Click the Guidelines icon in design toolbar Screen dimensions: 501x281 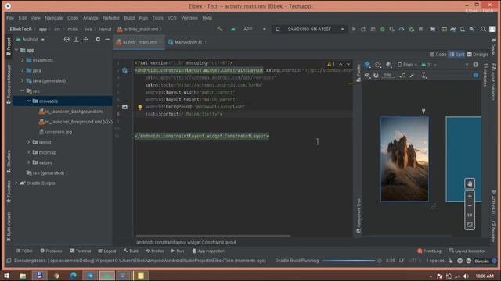(424, 76)
